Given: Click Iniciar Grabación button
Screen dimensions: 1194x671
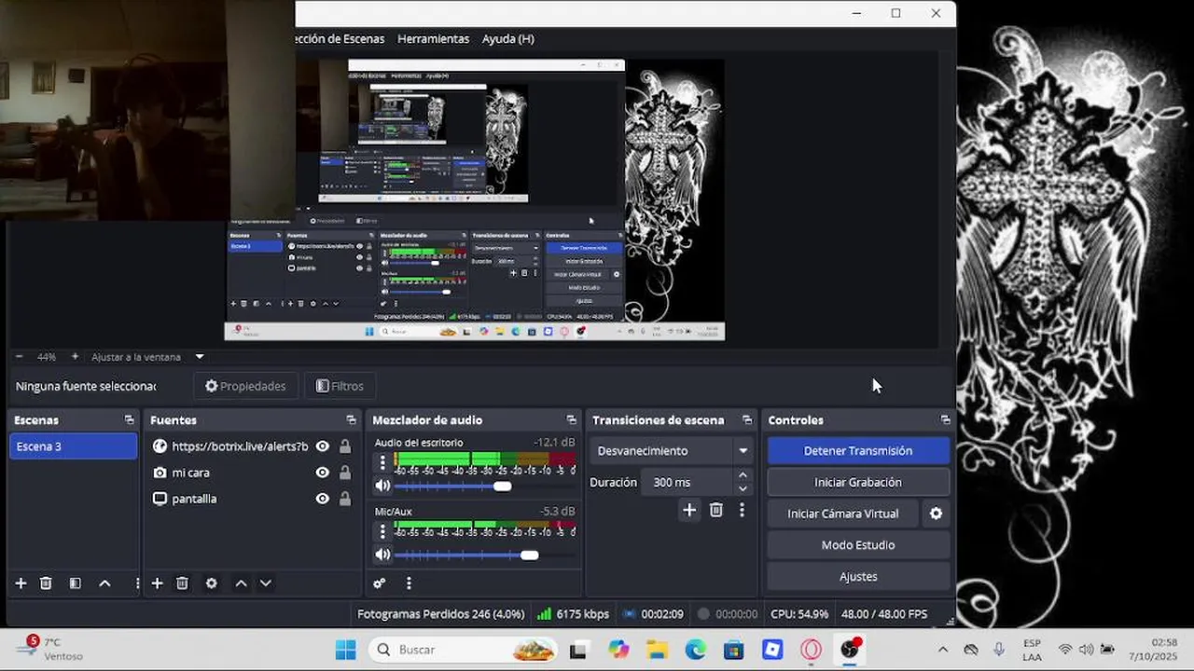Looking at the screenshot, I should 858,483.
